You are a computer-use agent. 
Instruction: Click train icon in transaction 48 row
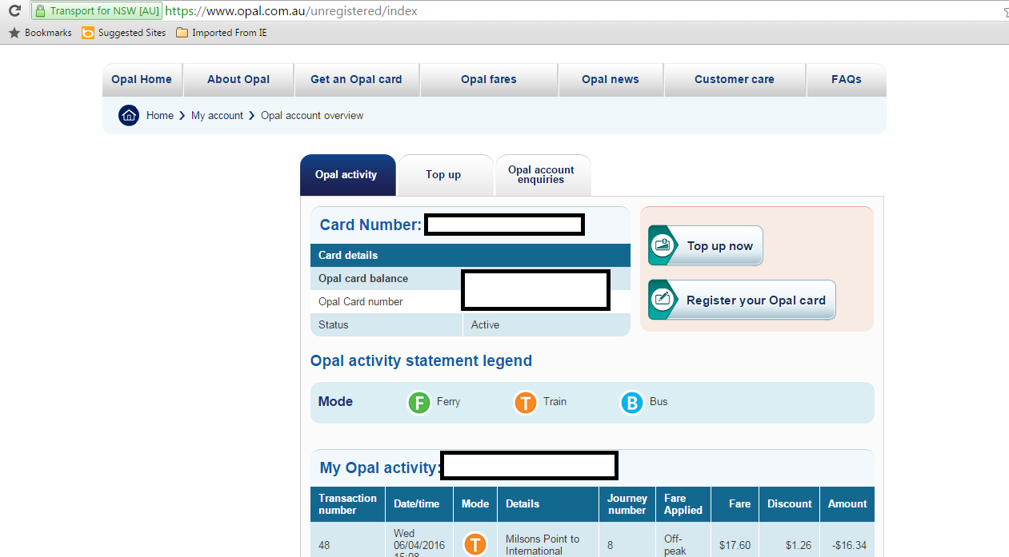coord(475,545)
